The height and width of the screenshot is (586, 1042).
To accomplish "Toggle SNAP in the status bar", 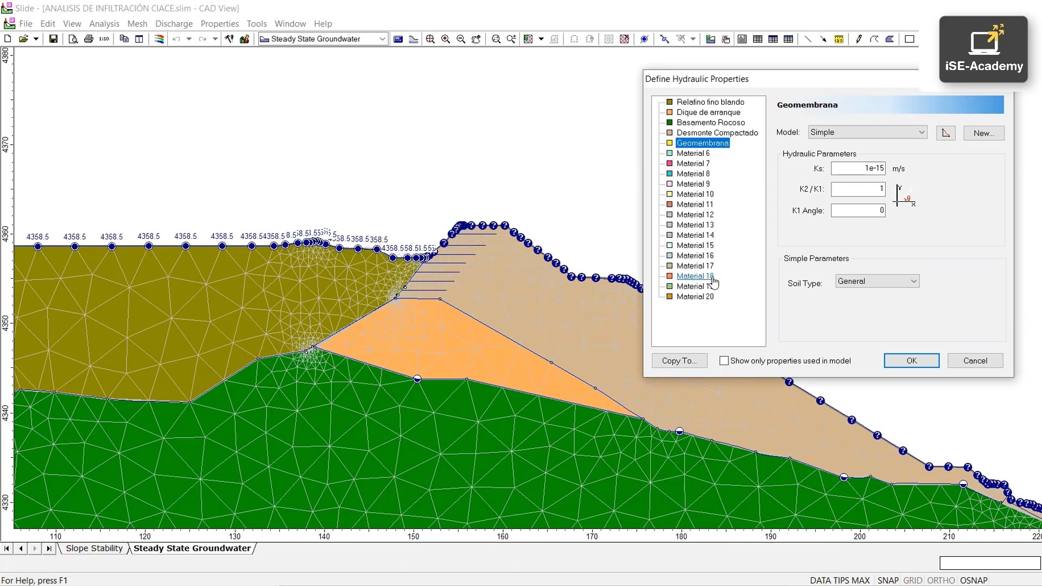I will pos(888,580).
